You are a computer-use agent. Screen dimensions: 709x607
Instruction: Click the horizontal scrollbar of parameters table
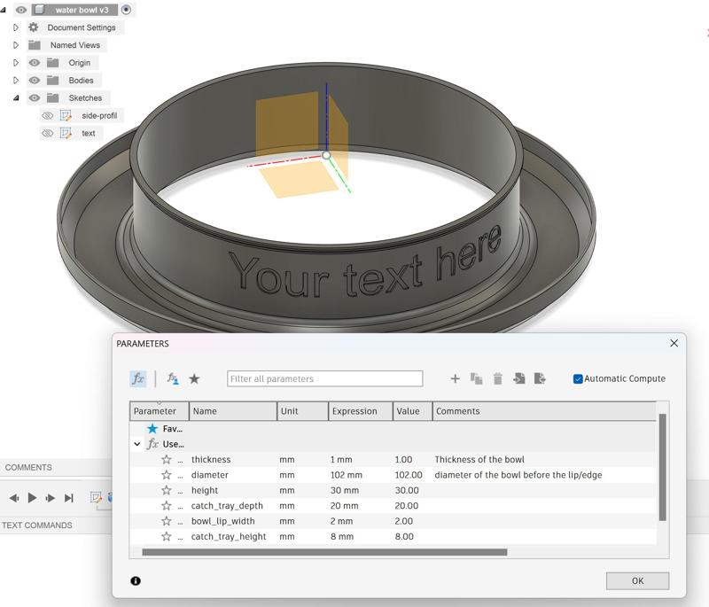(324, 552)
